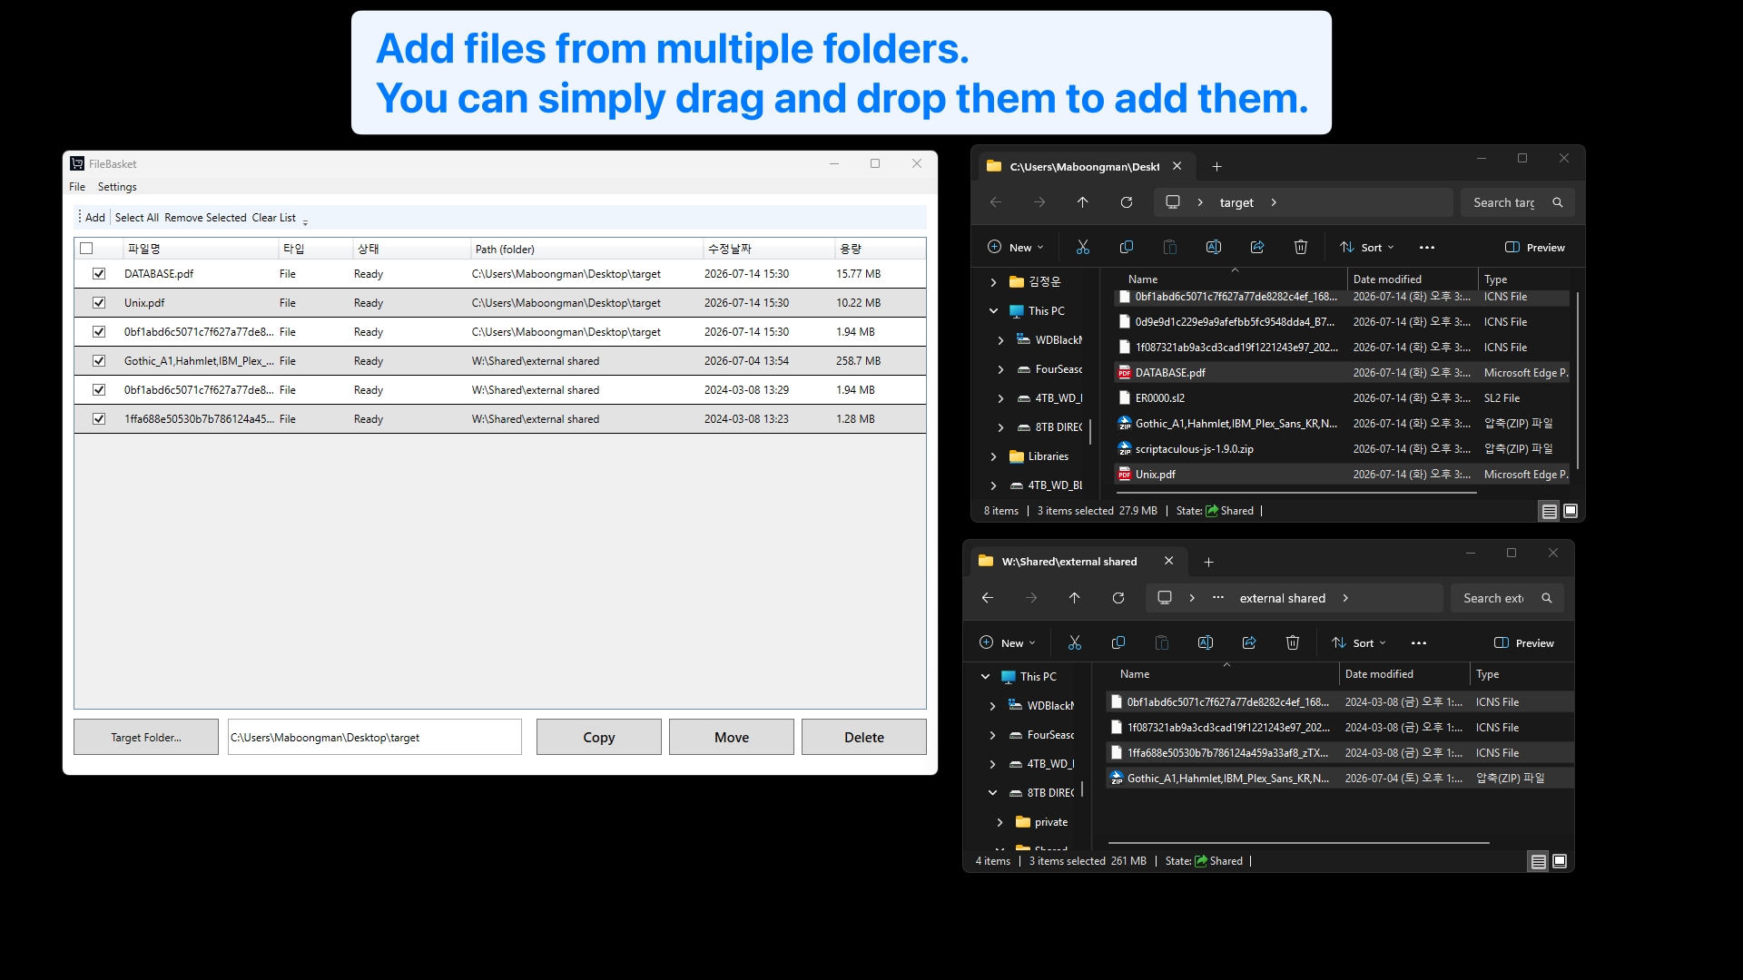
Task: Click Delete trash icon in target Explorer toolbar
Action: click(x=1301, y=247)
